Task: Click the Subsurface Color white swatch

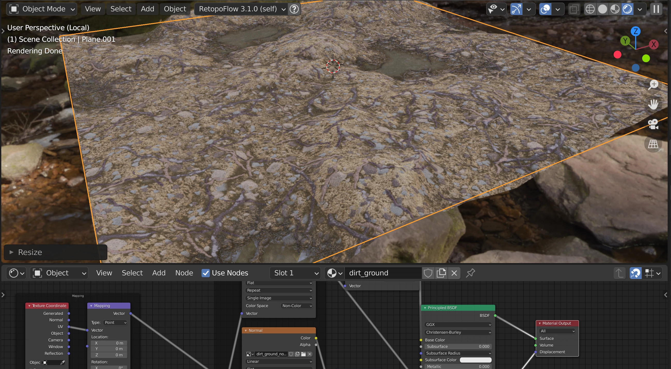Action: pyautogui.click(x=475, y=360)
